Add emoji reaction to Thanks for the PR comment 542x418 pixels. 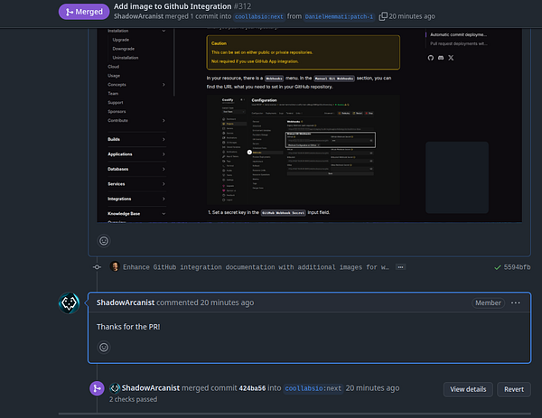point(104,348)
